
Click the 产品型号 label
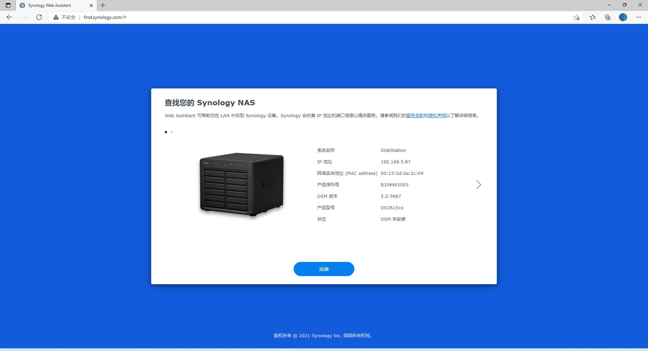326,208
